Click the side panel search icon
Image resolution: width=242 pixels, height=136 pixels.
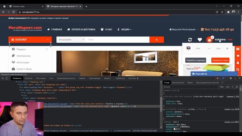pyautogui.click(x=238, y=70)
